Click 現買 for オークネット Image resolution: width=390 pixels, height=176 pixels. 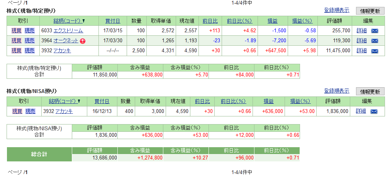pos(17,41)
